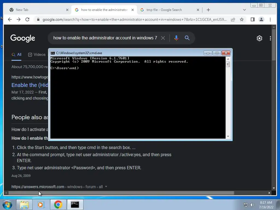Select the Videos results filter
Viewport: 280px width, 210px height.
point(37,55)
